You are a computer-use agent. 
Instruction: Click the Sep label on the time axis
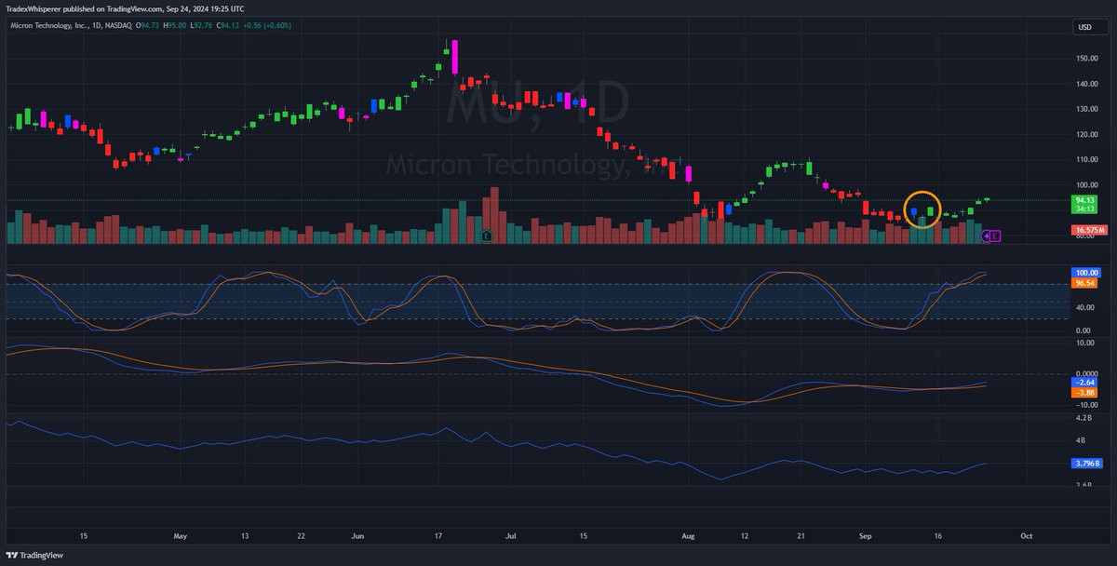pos(866,536)
